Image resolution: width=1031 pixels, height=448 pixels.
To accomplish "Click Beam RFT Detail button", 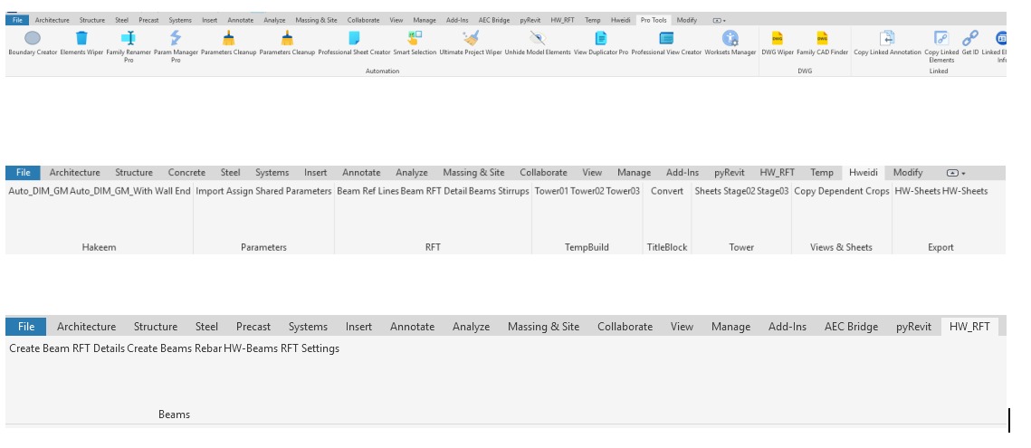I will [x=434, y=191].
